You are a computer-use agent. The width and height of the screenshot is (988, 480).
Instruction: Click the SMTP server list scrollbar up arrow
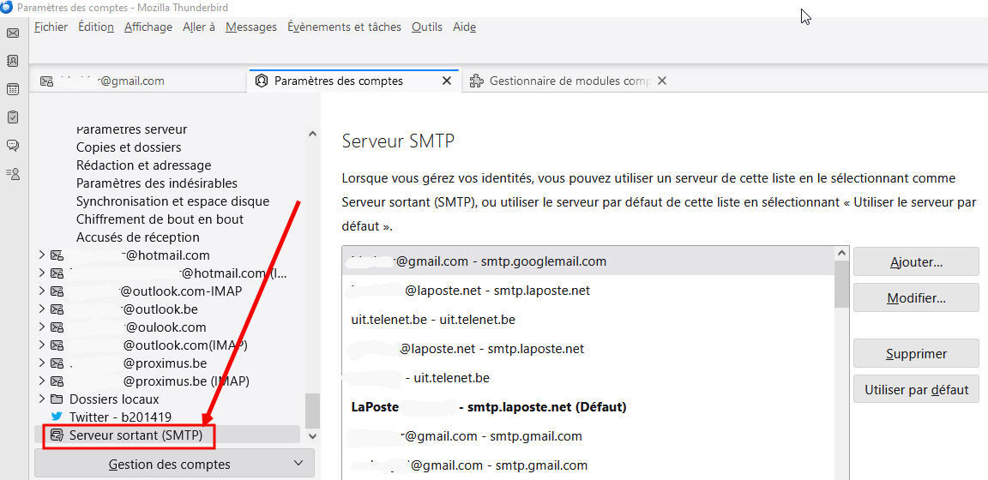click(842, 253)
